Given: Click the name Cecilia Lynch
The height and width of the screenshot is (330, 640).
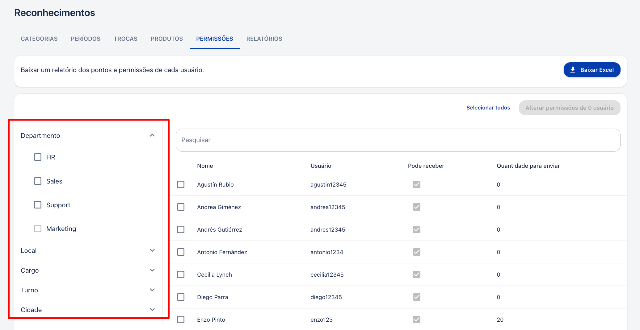Looking at the screenshot, I should [x=214, y=274].
